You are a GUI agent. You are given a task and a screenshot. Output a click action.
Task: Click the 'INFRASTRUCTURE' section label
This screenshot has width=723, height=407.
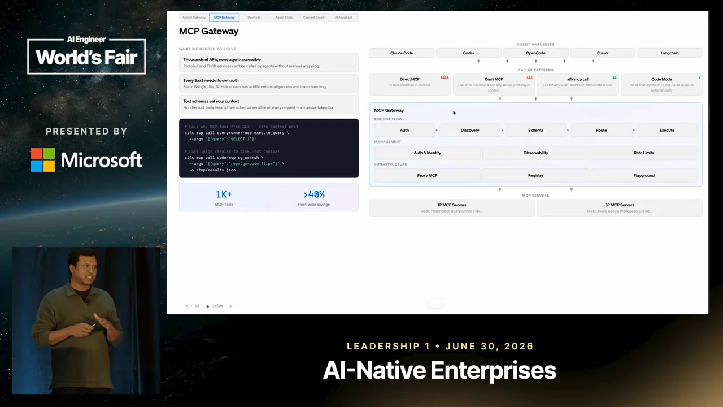click(x=390, y=164)
